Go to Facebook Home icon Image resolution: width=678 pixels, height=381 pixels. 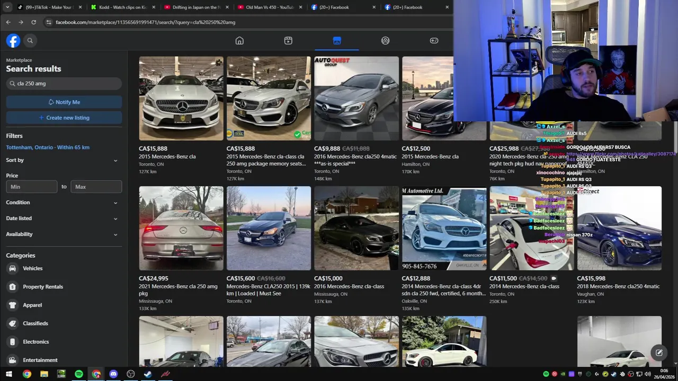pyautogui.click(x=239, y=41)
